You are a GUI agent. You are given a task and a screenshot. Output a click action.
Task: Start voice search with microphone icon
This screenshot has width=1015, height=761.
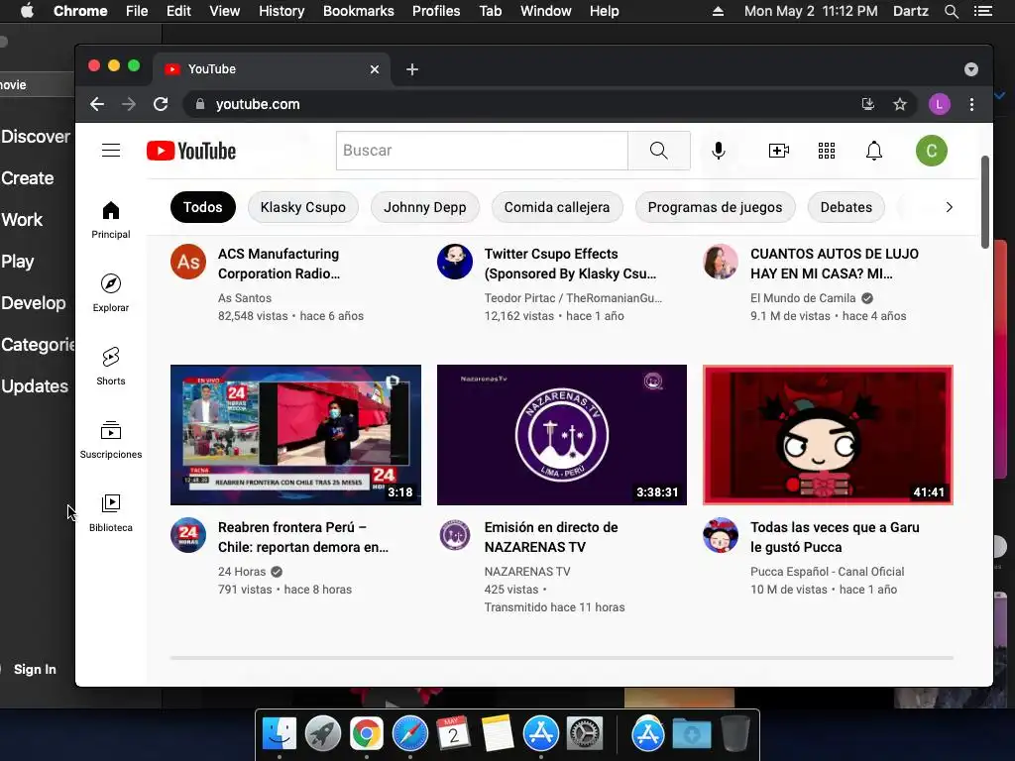click(718, 151)
